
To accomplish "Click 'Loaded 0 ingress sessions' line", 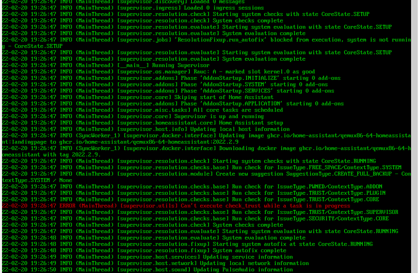I will pos(133,8).
